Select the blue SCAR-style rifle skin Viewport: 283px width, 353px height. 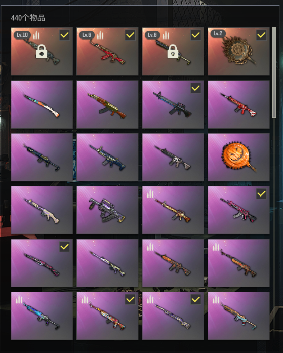pos(107,157)
